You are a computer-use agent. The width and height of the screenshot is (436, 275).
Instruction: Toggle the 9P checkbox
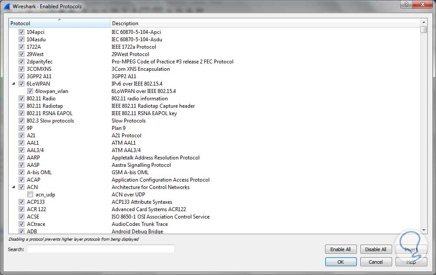21,128
